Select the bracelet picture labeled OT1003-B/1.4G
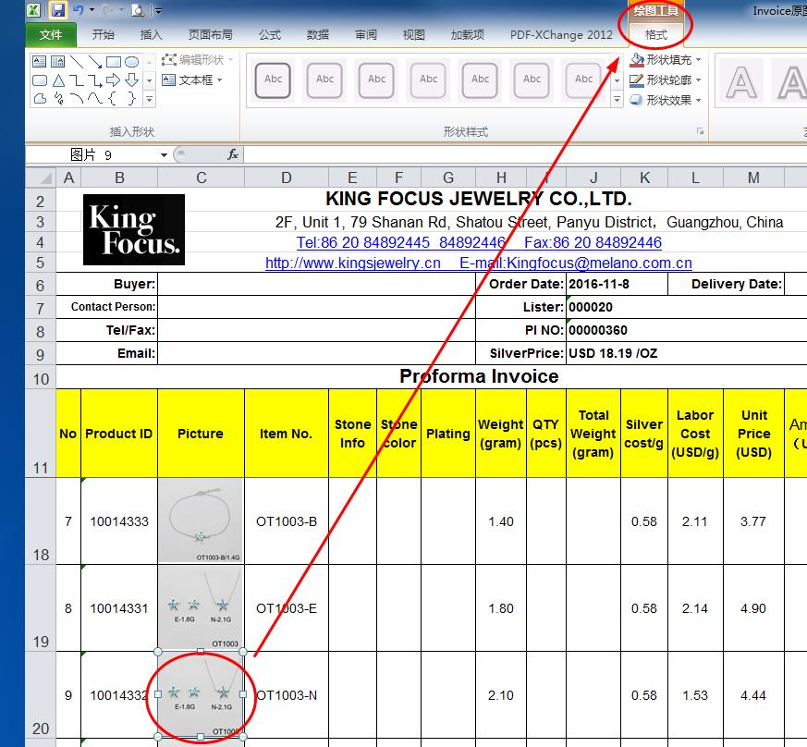 [x=201, y=520]
